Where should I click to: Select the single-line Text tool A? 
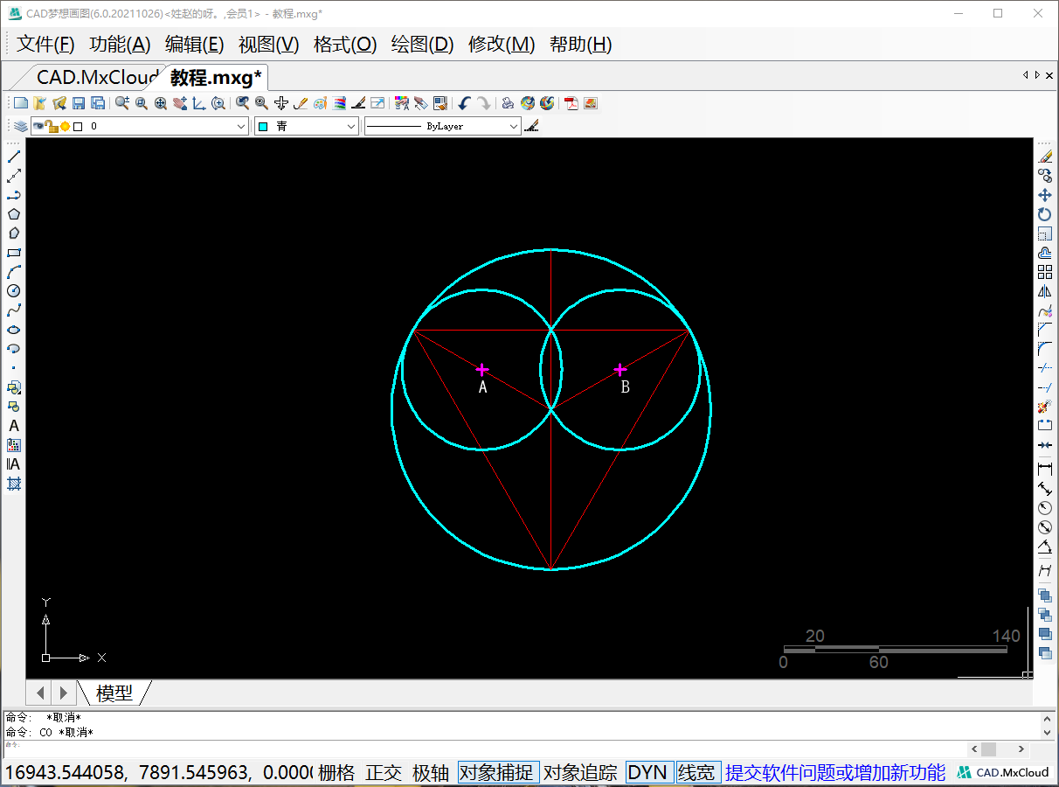coord(14,426)
